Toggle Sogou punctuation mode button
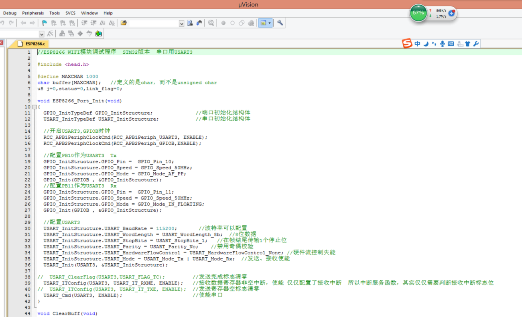The width and height of the screenshot is (522, 317). [x=434, y=44]
